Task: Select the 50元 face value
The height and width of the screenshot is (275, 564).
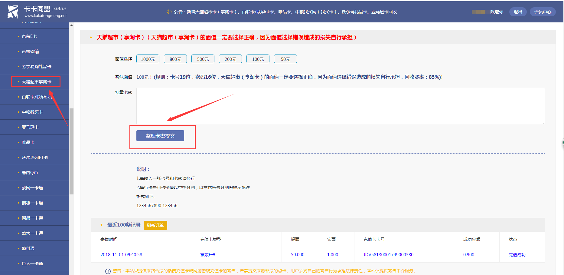Action: tap(285, 59)
